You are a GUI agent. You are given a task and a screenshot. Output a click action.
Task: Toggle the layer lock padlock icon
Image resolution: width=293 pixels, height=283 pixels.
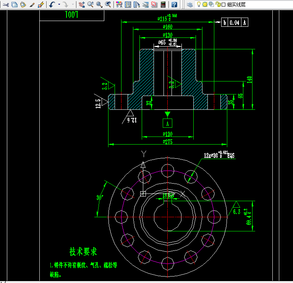(x=218, y=4)
